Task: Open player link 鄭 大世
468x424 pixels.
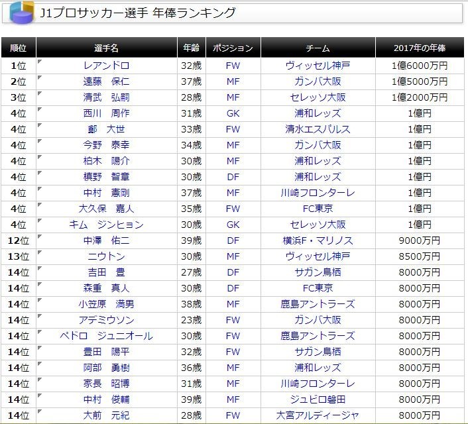Action: click(x=107, y=129)
